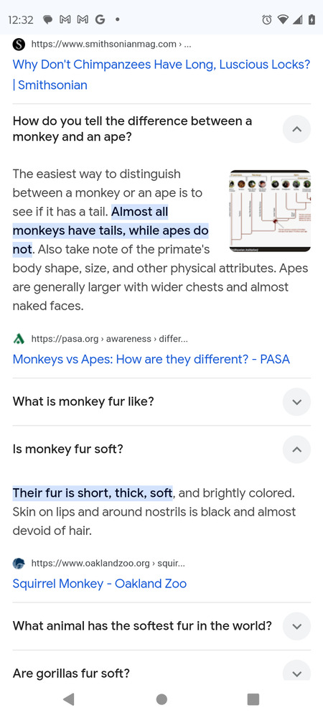Open 'Monkeys vs Apes' PASA link

click(x=151, y=359)
